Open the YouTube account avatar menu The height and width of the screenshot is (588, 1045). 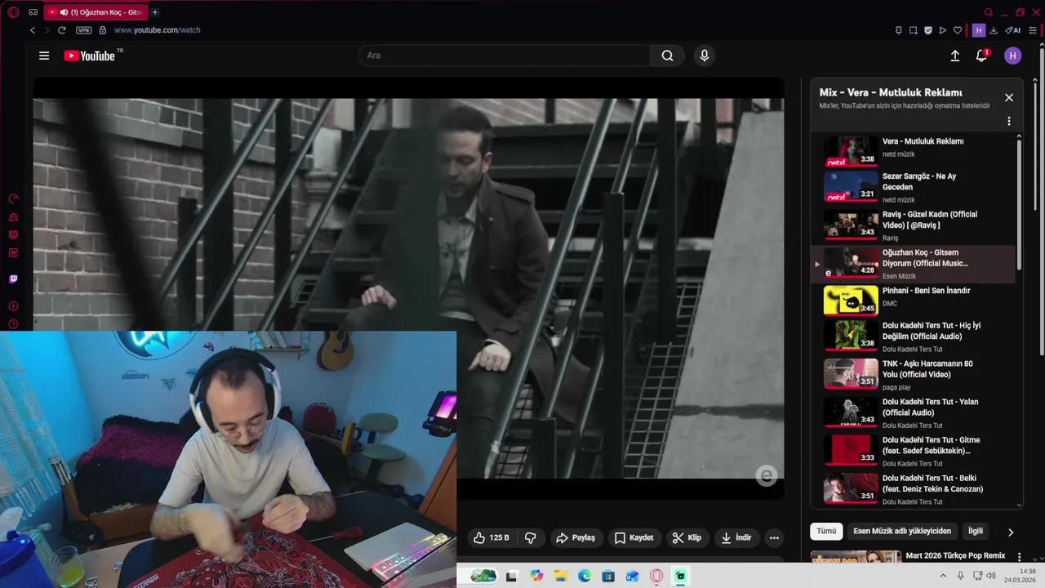[1013, 56]
